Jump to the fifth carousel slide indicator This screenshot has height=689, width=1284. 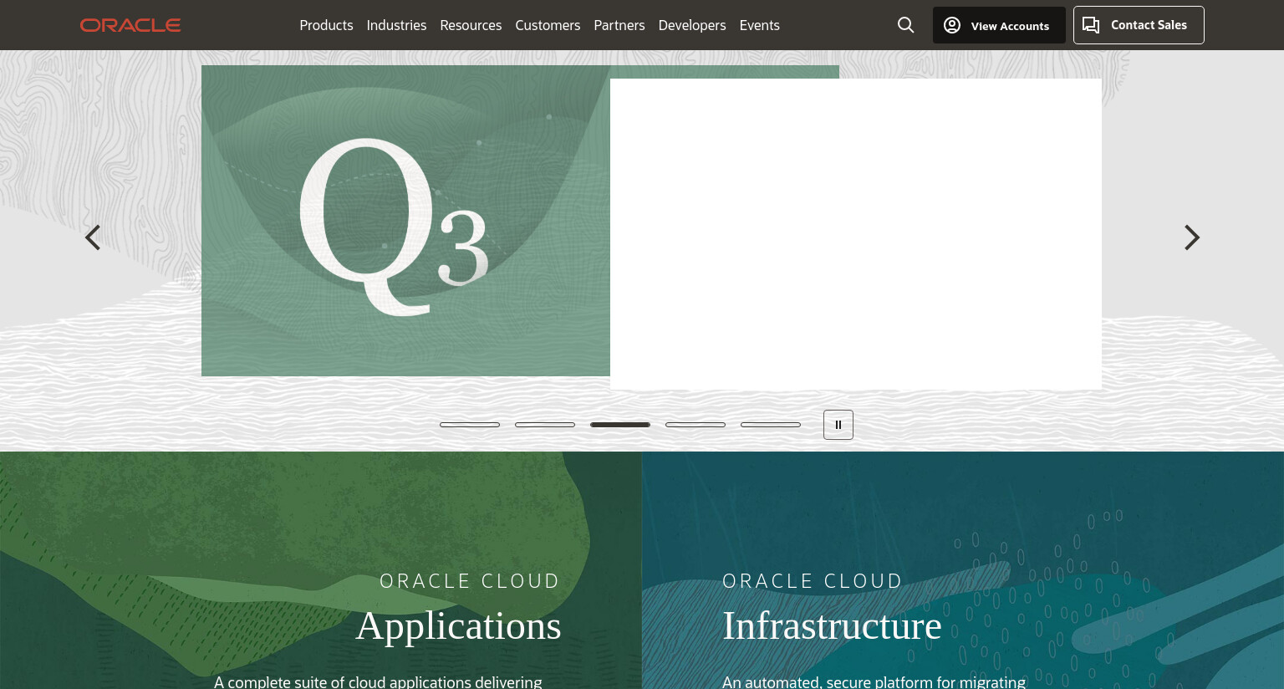coord(771,425)
